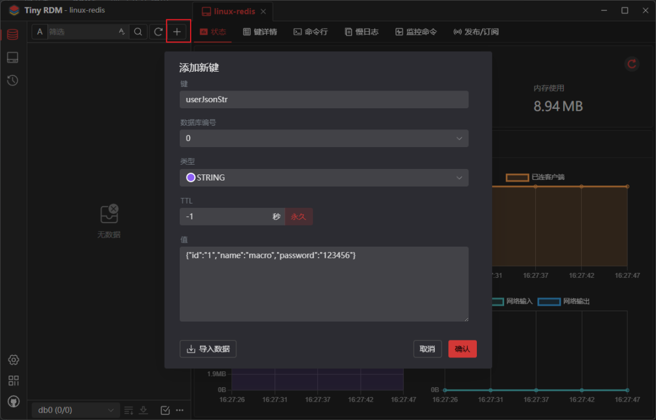Switch to the 慢日志 tab
This screenshot has height=420, width=656.
[x=361, y=31]
